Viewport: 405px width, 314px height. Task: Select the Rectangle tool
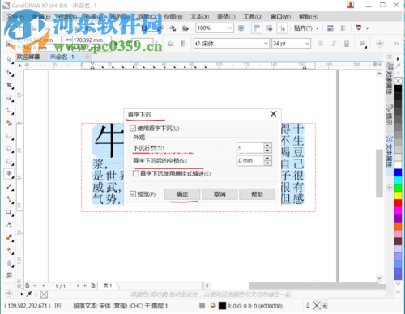coord(10,136)
